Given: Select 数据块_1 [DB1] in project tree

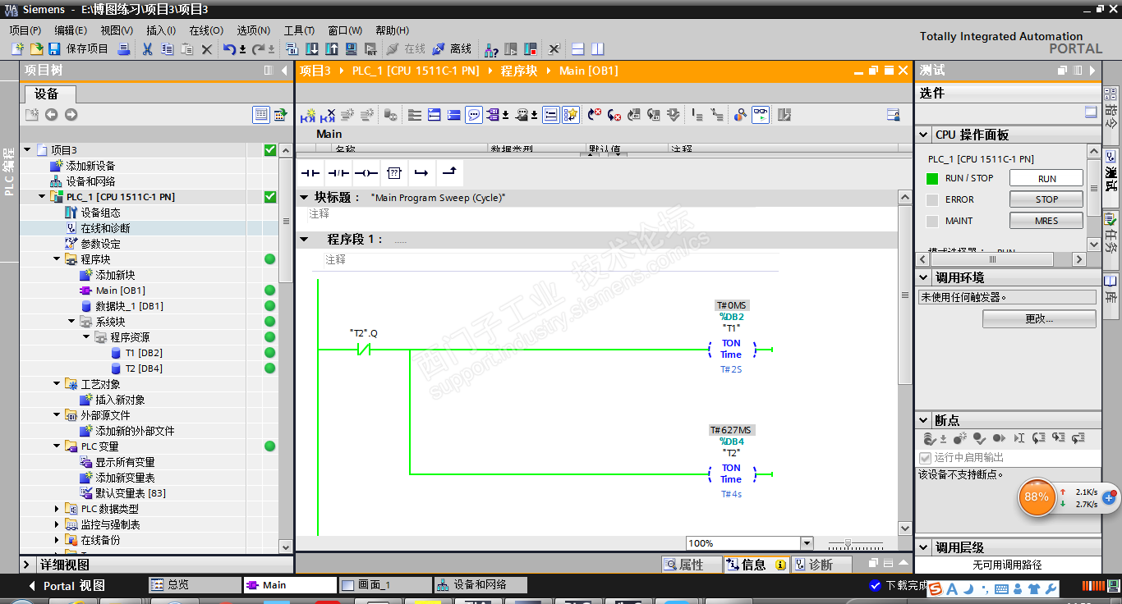Looking at the screenshot, I should (129, 306).
